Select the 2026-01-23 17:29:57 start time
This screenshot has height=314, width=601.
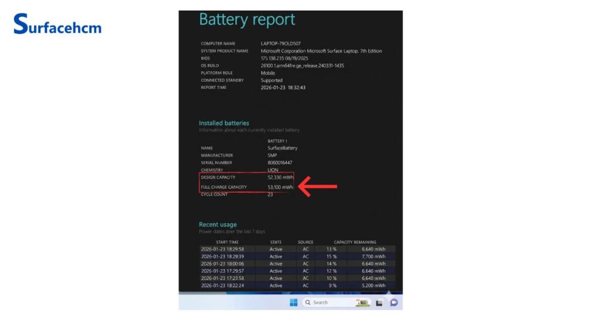pyautogui.click(x=222, y=271)
